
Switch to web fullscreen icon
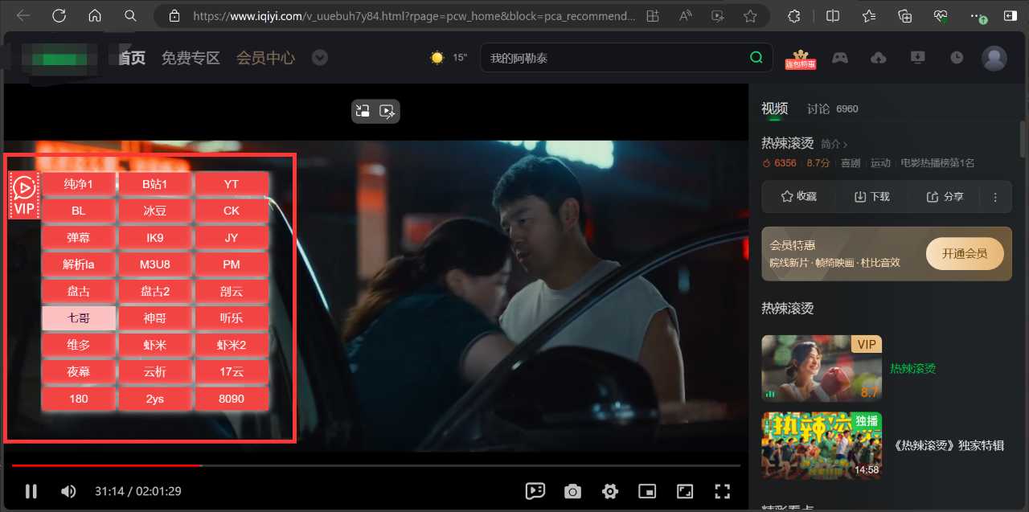click(x=685, y=491)
